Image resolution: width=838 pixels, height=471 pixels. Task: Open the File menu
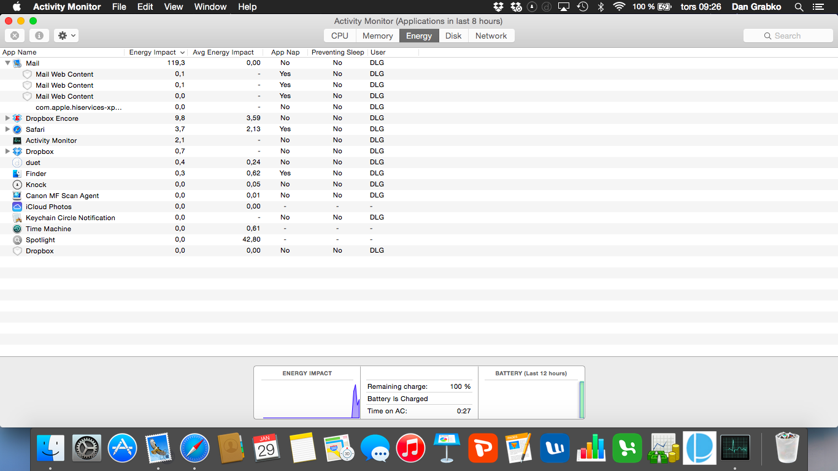[119, 7]
